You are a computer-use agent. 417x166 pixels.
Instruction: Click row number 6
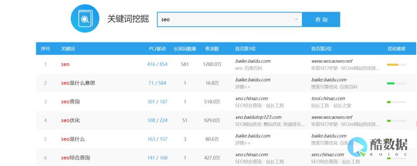[x=45, y=158]
